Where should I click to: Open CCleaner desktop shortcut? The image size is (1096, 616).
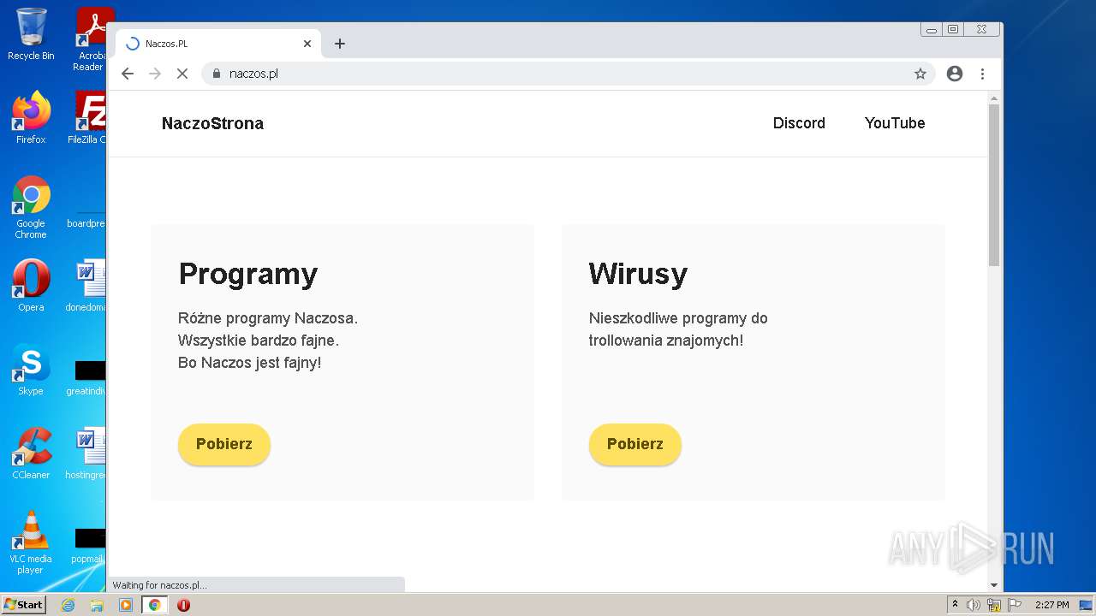31,453
